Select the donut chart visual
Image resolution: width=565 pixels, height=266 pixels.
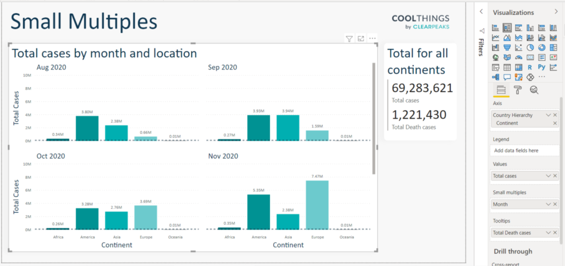(x=542, y=47)
